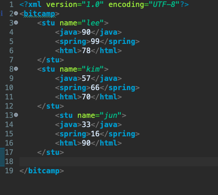The width and height of the screenshot is (218, 195).
Task: Click the closing stu tag on line 17
Action: (50, 152)
